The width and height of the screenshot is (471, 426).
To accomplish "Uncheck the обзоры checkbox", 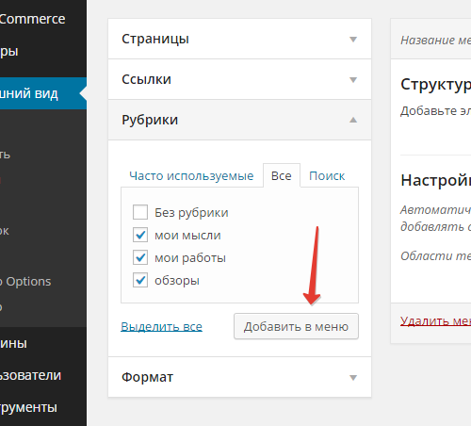I will point(140,280).
